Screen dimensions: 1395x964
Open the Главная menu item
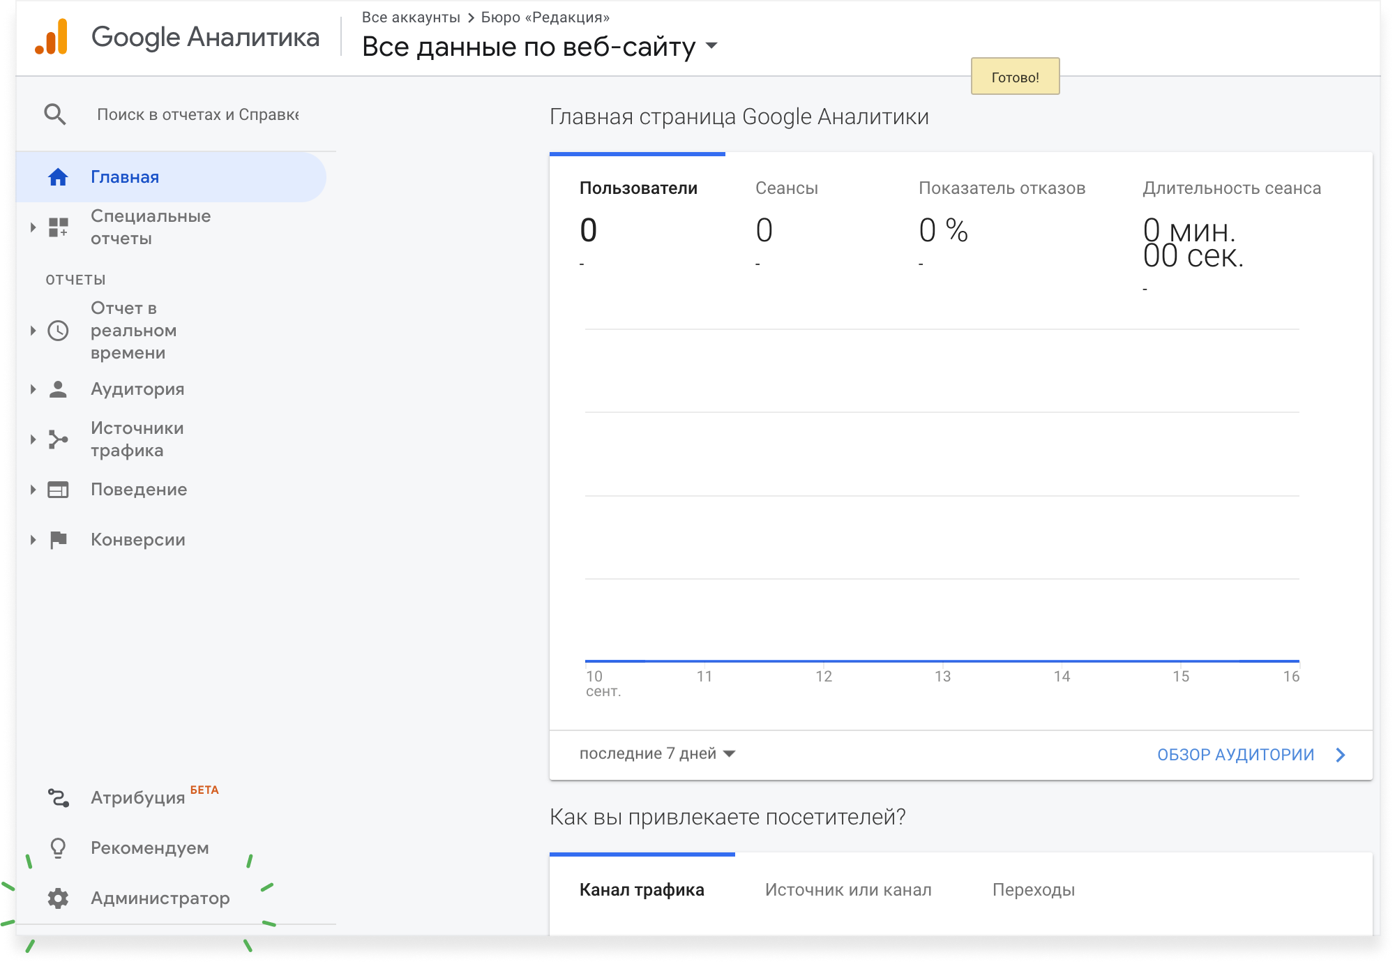[171, 177]
